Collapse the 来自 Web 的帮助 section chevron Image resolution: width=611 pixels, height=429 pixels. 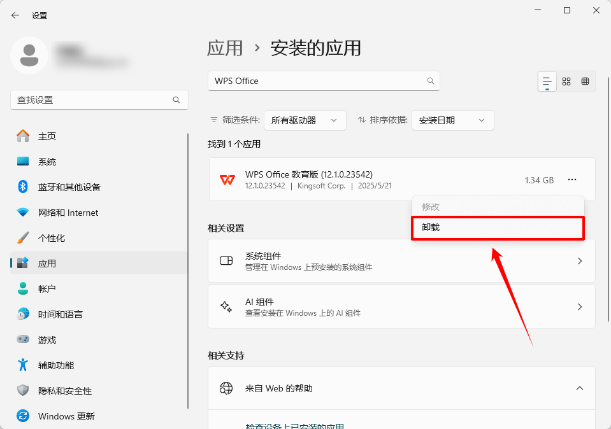[x=580, y=388]
